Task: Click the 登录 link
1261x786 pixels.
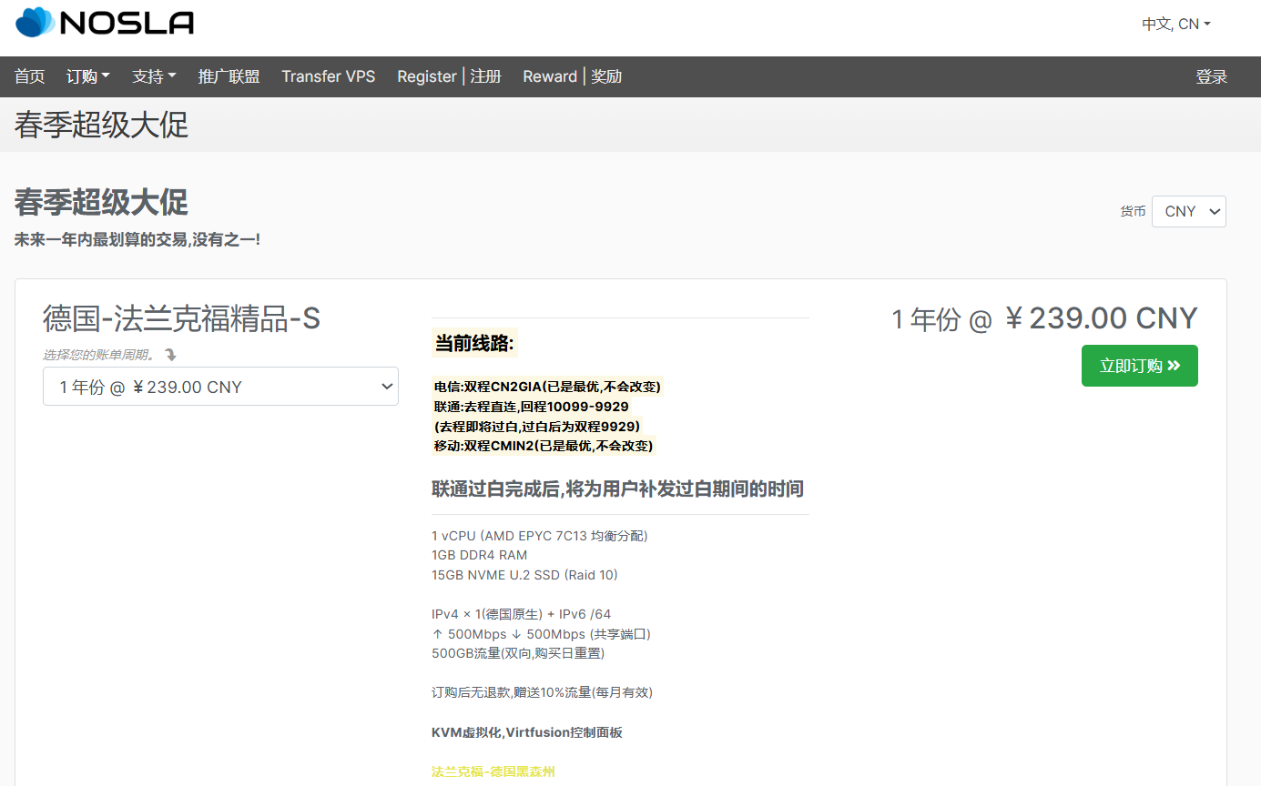Action: (x=1212, y=76)
